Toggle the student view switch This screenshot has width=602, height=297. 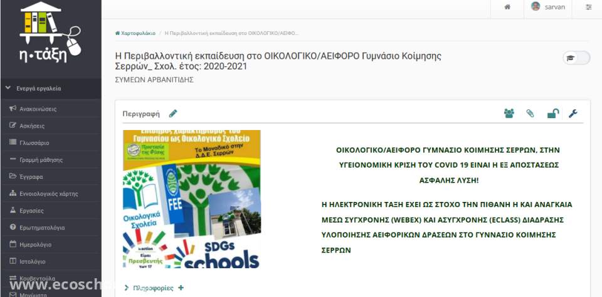tap(576, 58)
